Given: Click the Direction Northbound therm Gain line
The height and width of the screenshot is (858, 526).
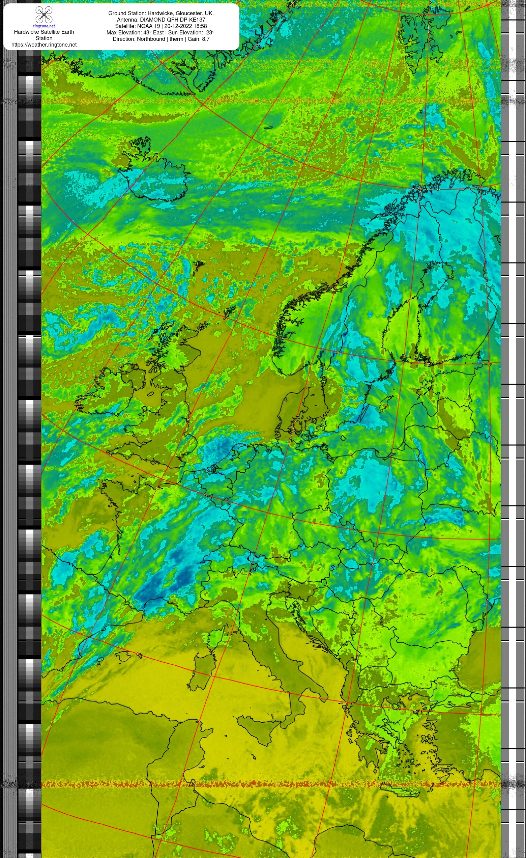Looking at the screenshot, I should (x=161, y=39).
